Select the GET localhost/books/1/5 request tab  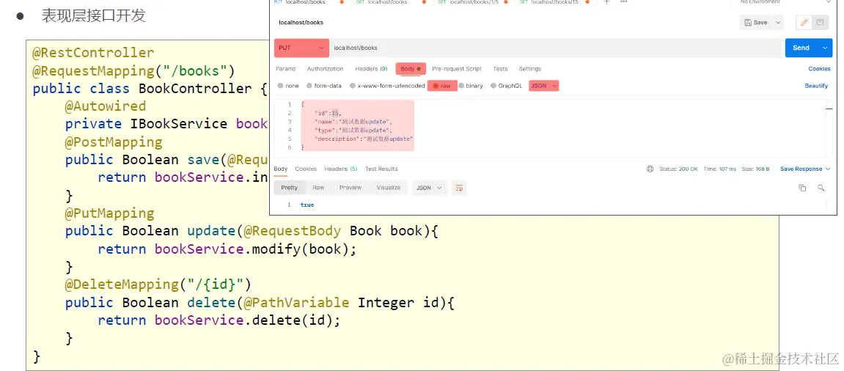473,2
